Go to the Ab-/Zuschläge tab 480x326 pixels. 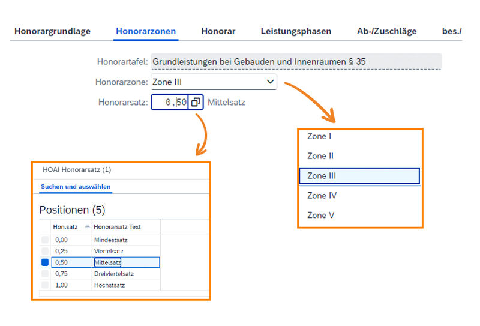tap(386, 31)
